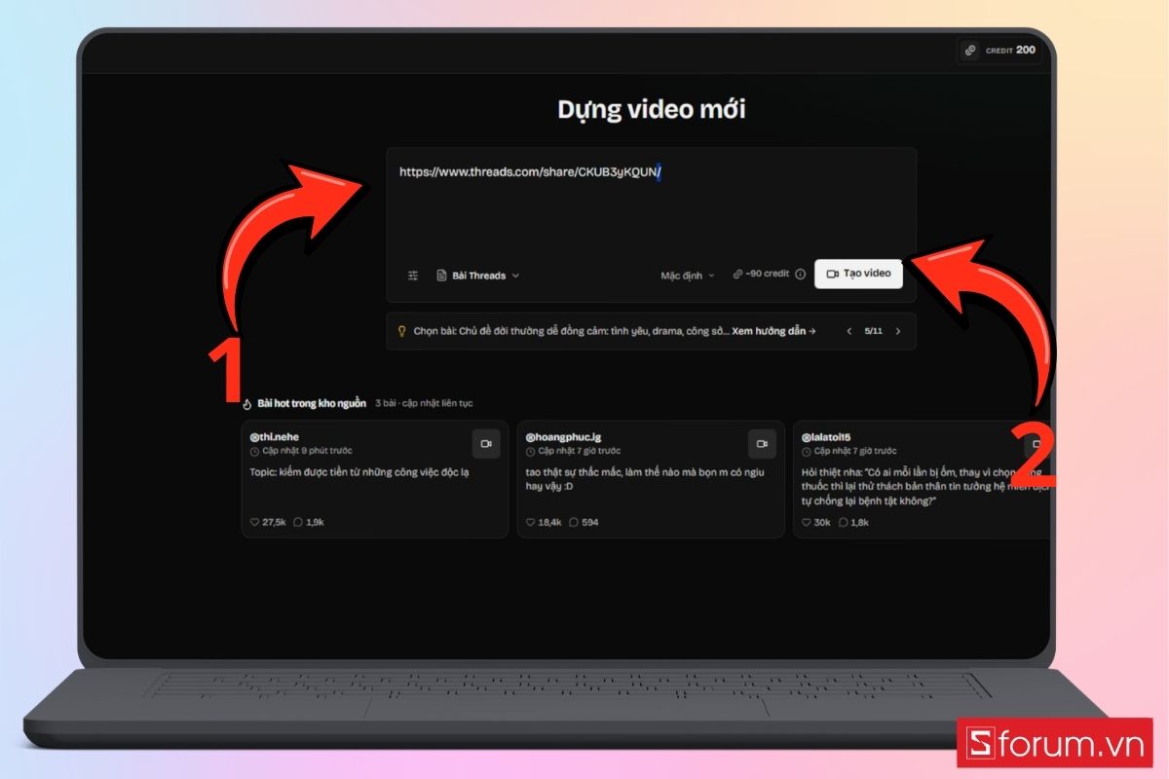Open the Xem hướng dẫn link
1169x779 pixels.
773,331
